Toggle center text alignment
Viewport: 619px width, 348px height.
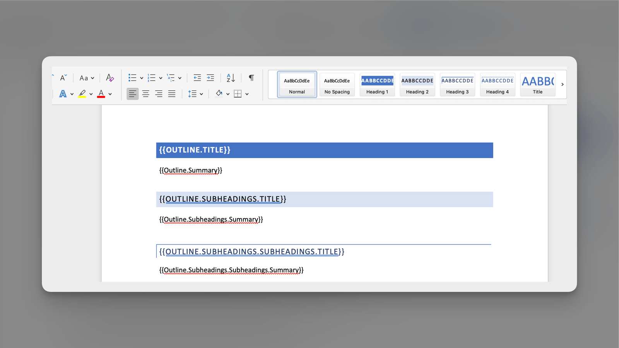(146, 94)
